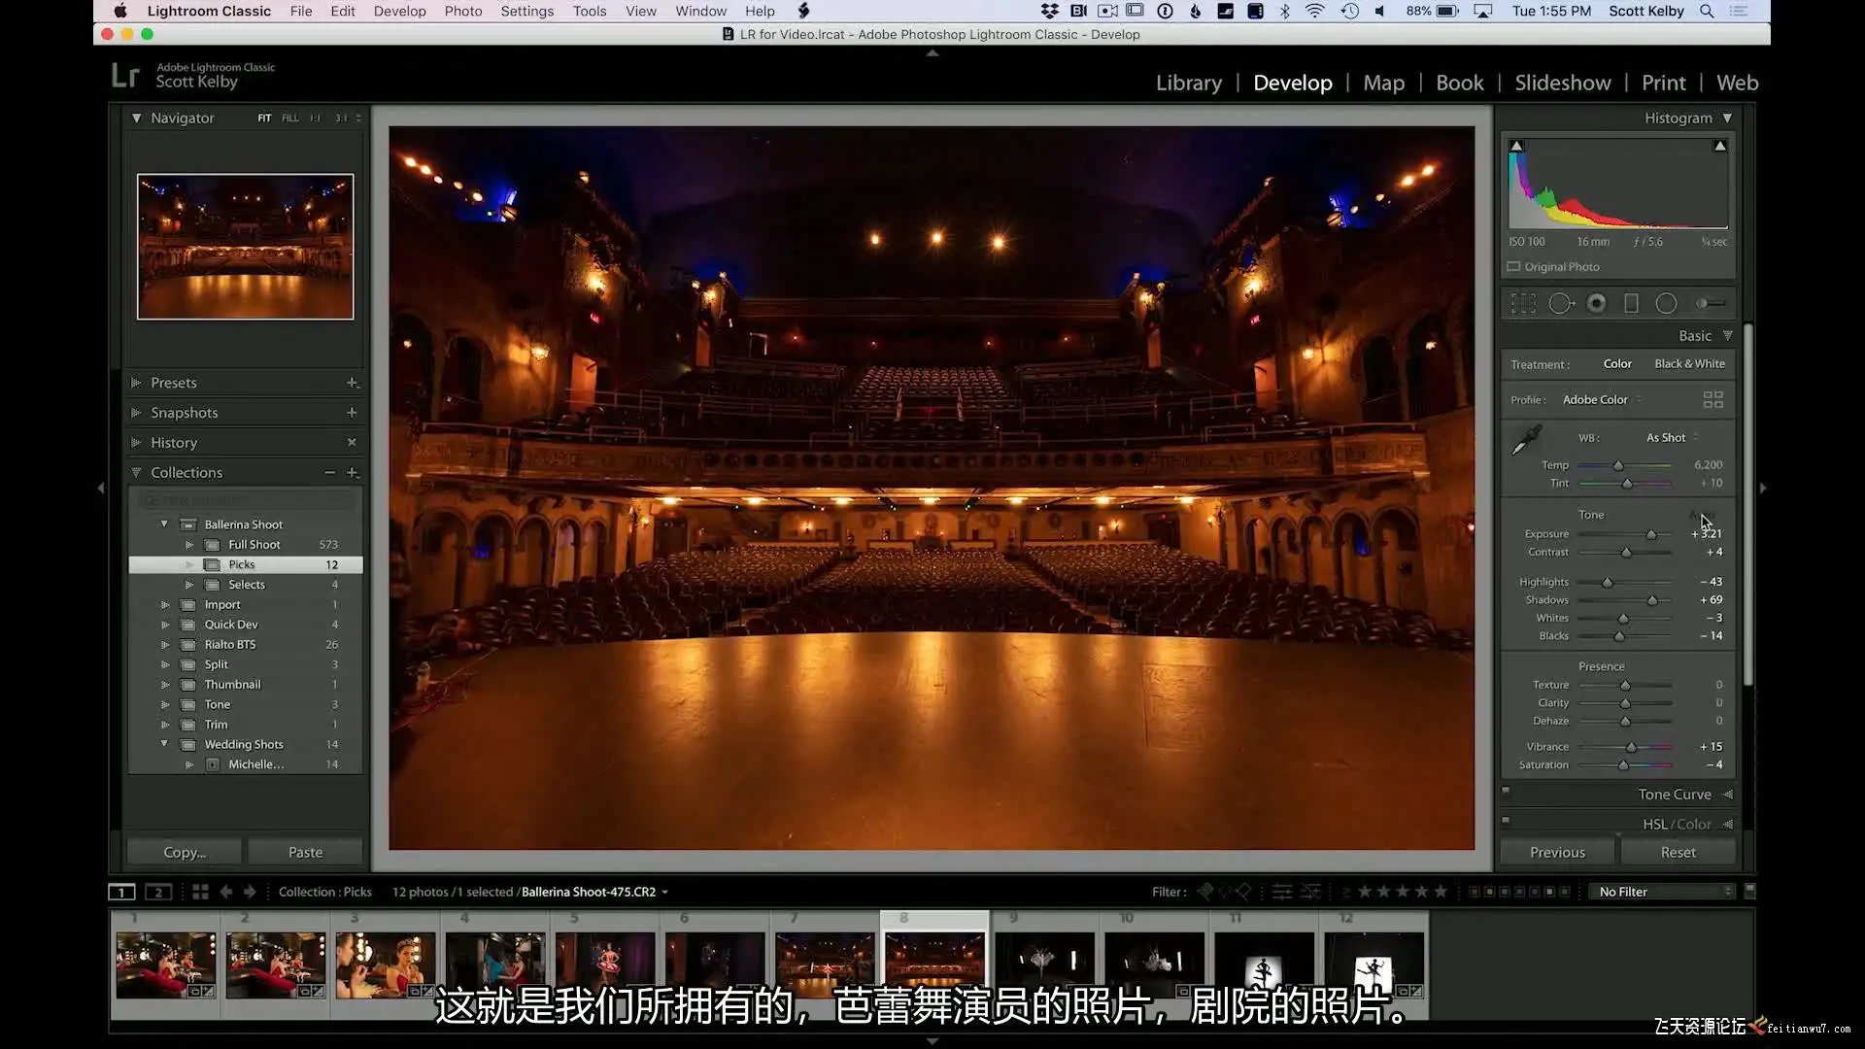Switch to the Library module

(x=1188, y=83)
